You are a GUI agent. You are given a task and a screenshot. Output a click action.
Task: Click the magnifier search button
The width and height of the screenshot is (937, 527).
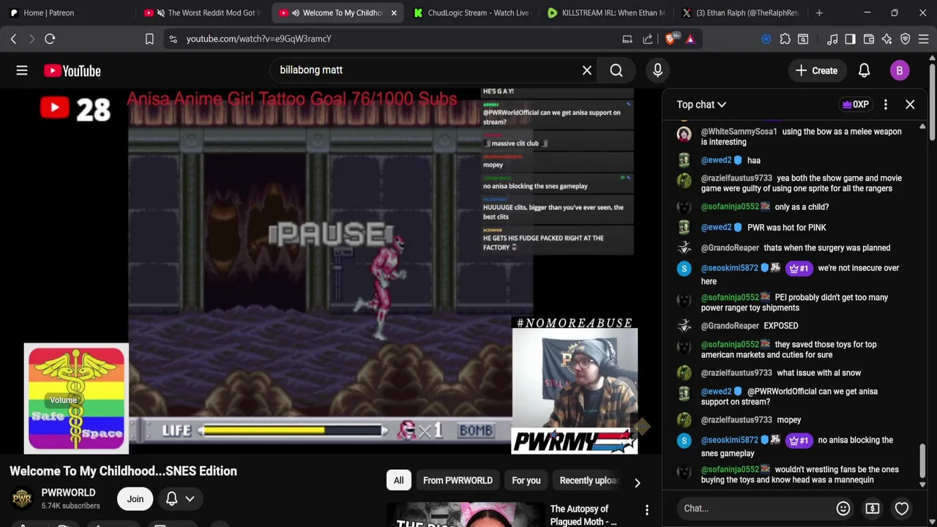(x=616, y=70)
